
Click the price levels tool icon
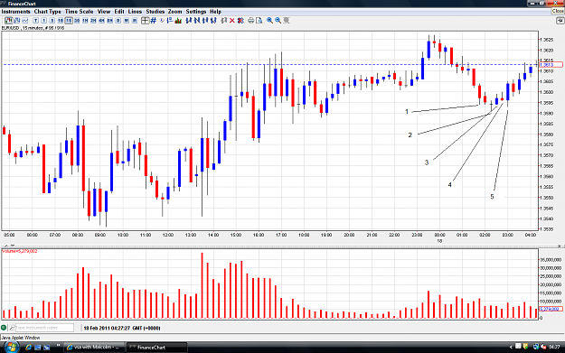170,21
